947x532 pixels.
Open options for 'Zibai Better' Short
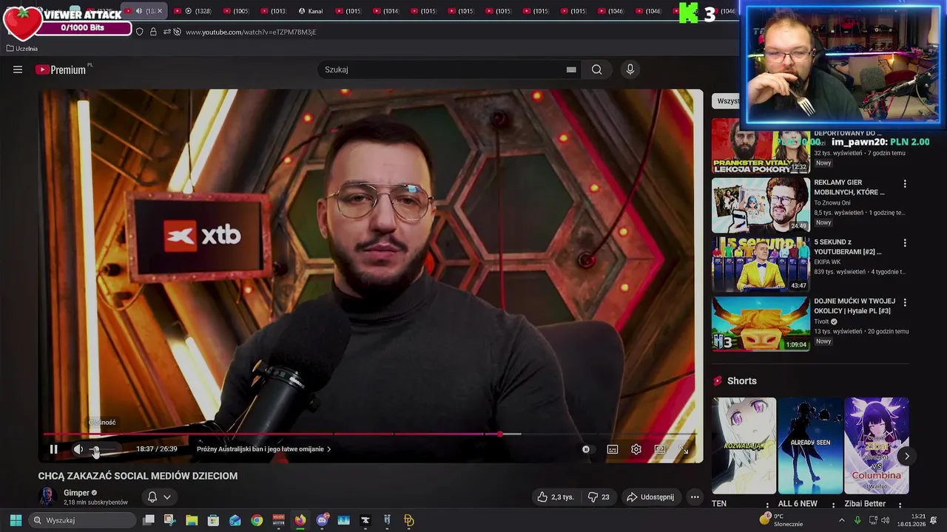click(900, 505)
